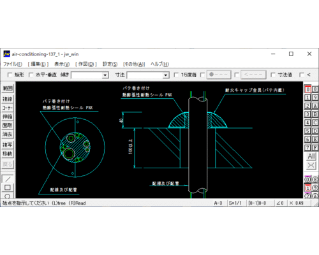Activate the コーナー corner tool
Screen dimensions: 319x255
pos(8,108)
